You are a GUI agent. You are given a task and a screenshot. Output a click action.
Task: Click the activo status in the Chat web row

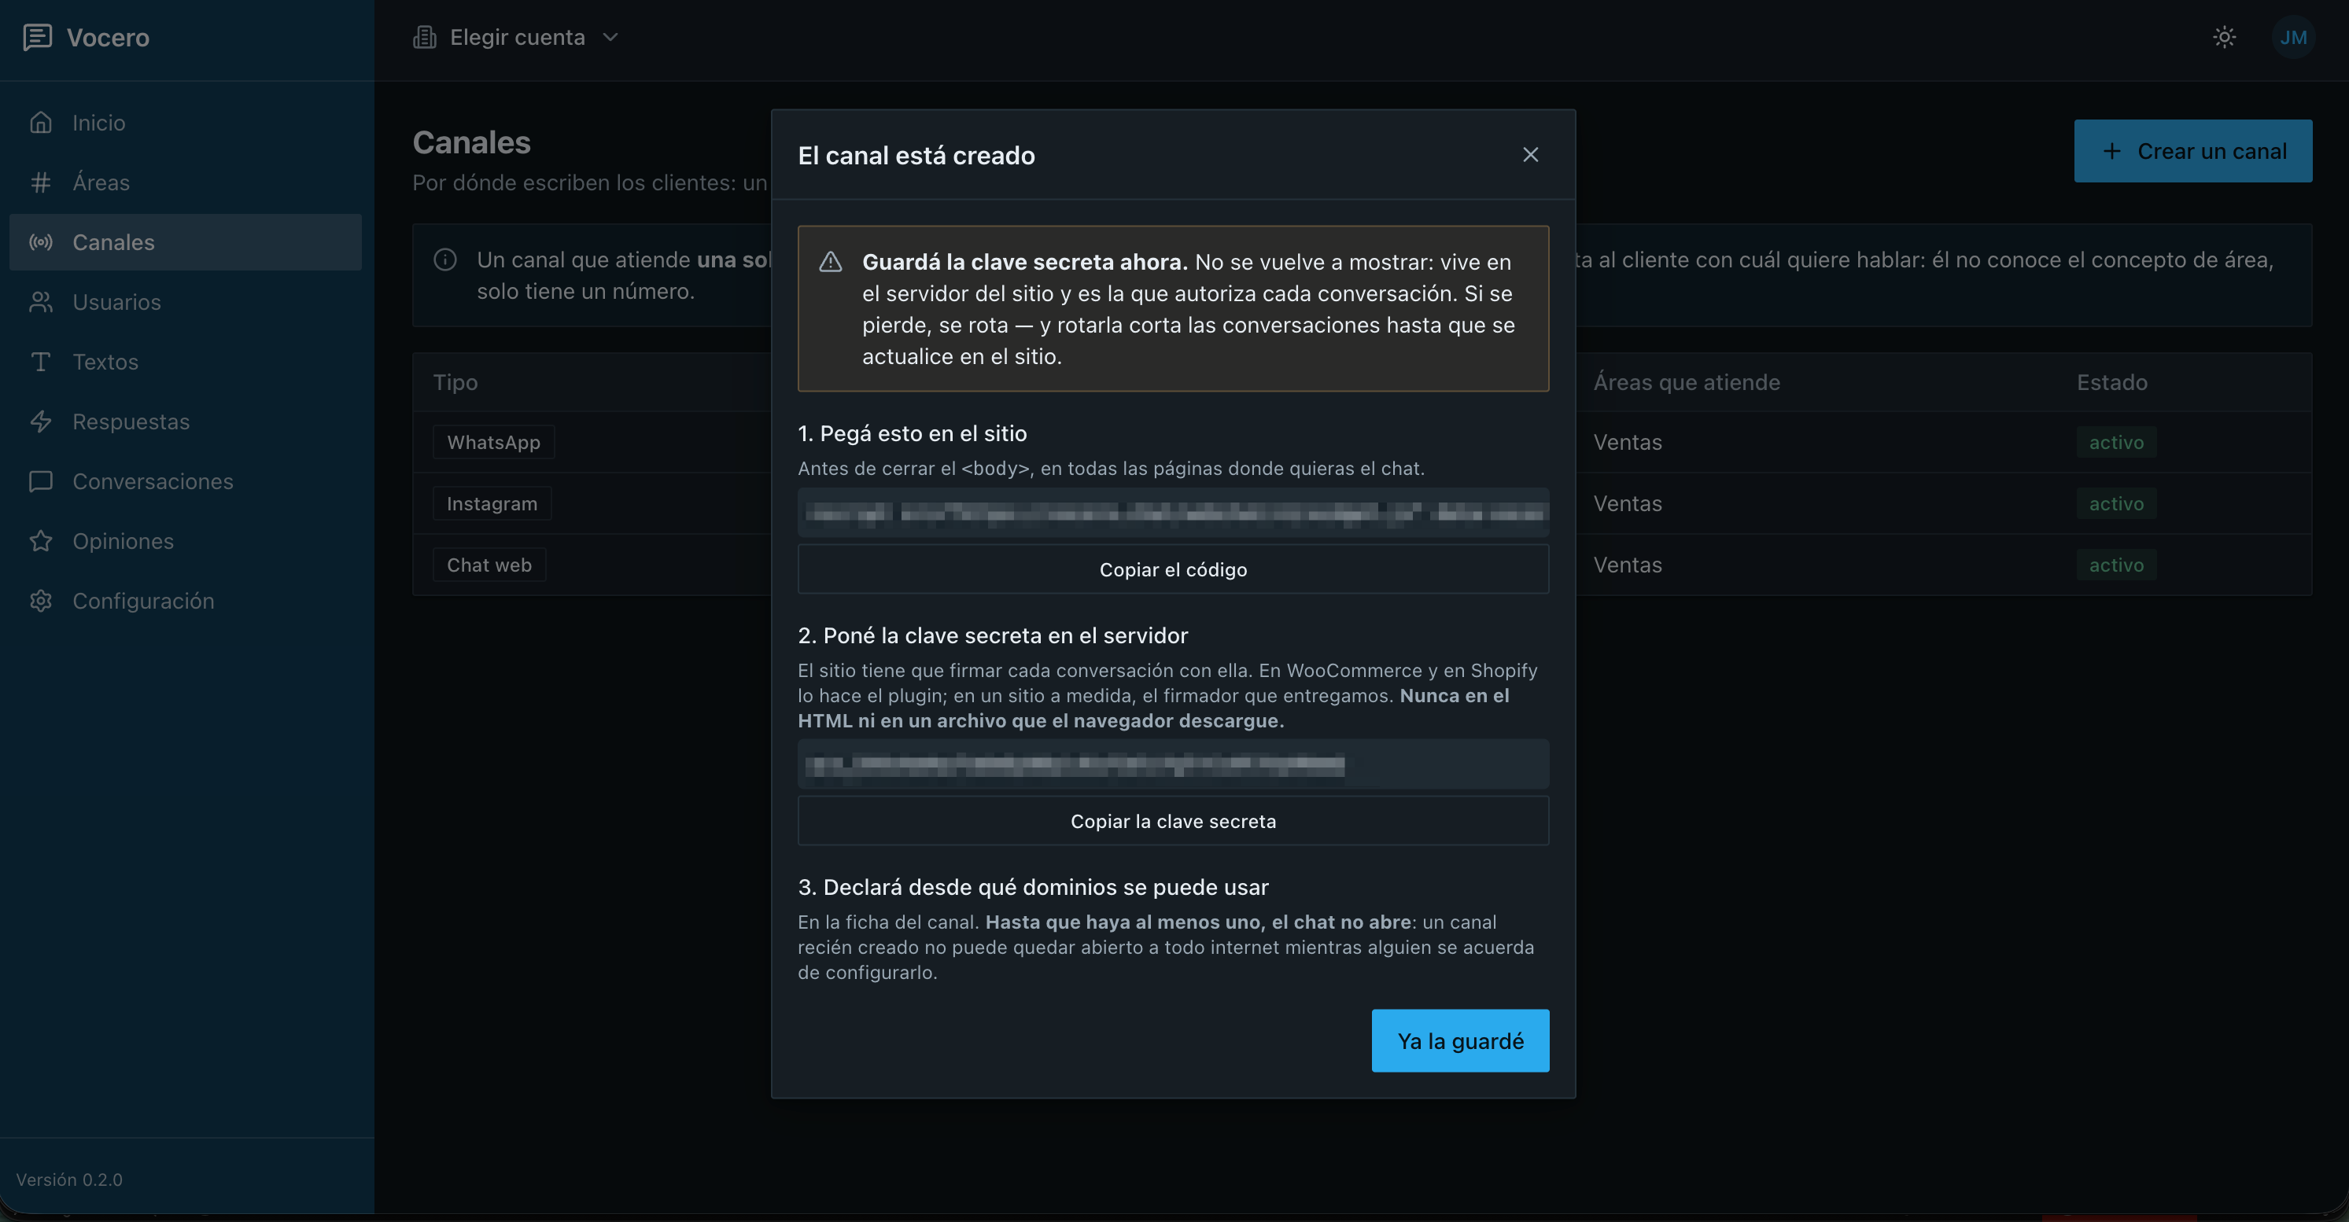(2115, 565)
